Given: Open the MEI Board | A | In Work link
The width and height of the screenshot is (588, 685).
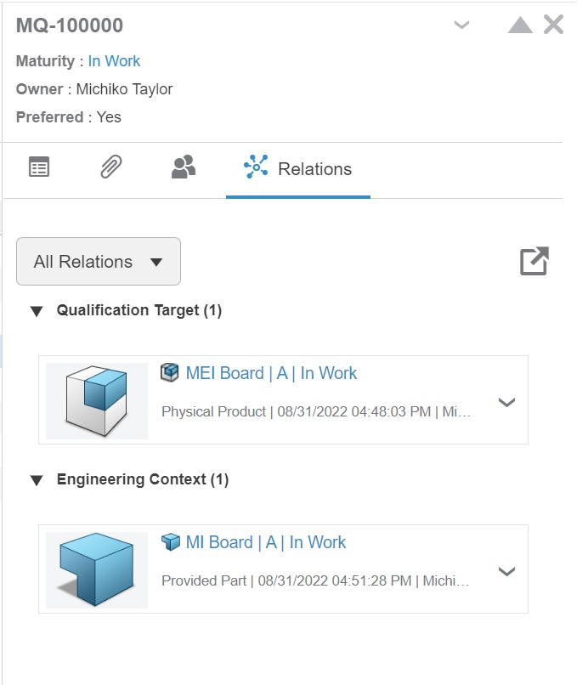Looking at the screenshot, I should (271, 373).
